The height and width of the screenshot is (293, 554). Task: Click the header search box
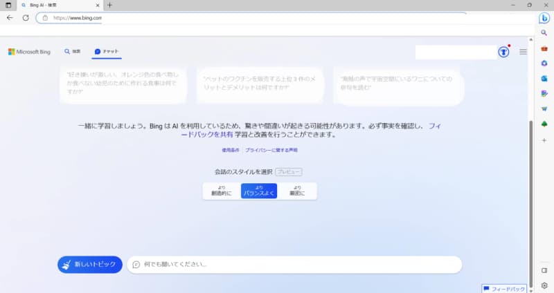[x=456, y=53]
